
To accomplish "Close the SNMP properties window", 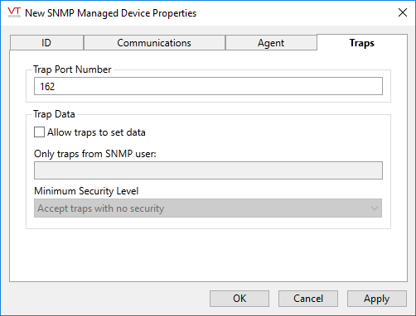I will pyautogui.click(x=403, y=12).
